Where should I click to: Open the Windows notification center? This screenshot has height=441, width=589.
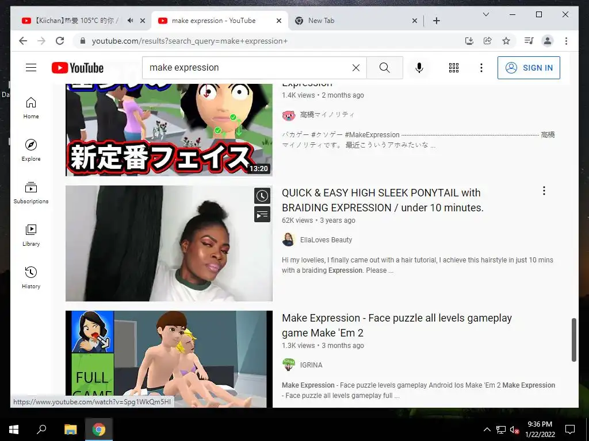pyautogui.click(x=570, y=430)
